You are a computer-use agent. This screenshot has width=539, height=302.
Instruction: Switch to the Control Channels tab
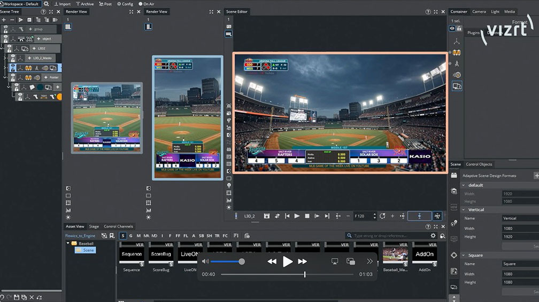tap(118, 226)
